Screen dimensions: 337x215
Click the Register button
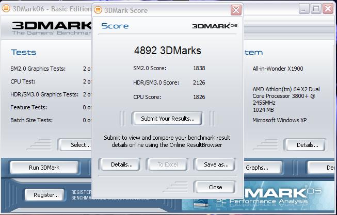45,195
